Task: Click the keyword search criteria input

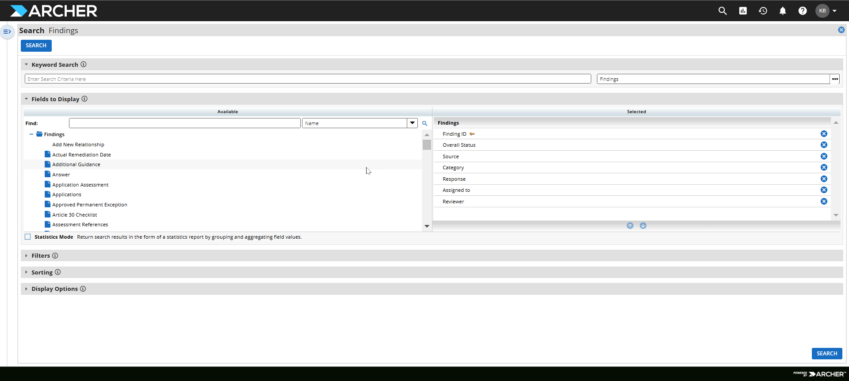Action: [307, 79]
